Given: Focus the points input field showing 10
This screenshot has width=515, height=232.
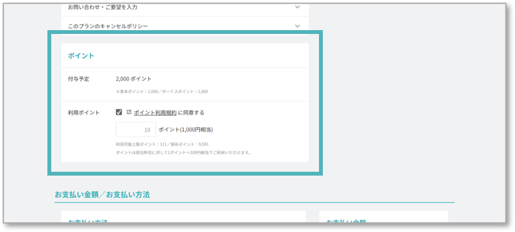Looking at the screenshot, I should (x=136, y=129).
